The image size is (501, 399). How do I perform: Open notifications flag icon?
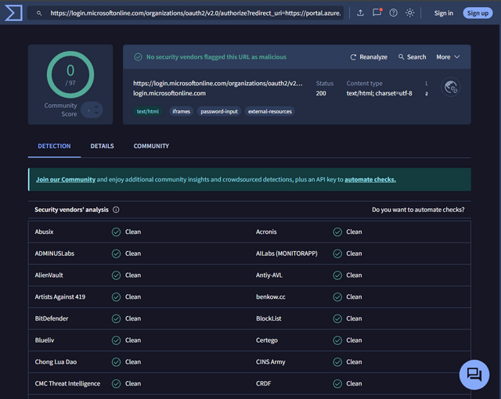click(377, 13)
